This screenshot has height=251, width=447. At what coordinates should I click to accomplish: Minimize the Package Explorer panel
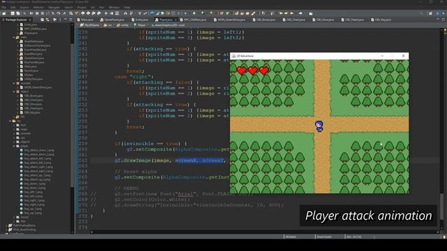point(65,20)
